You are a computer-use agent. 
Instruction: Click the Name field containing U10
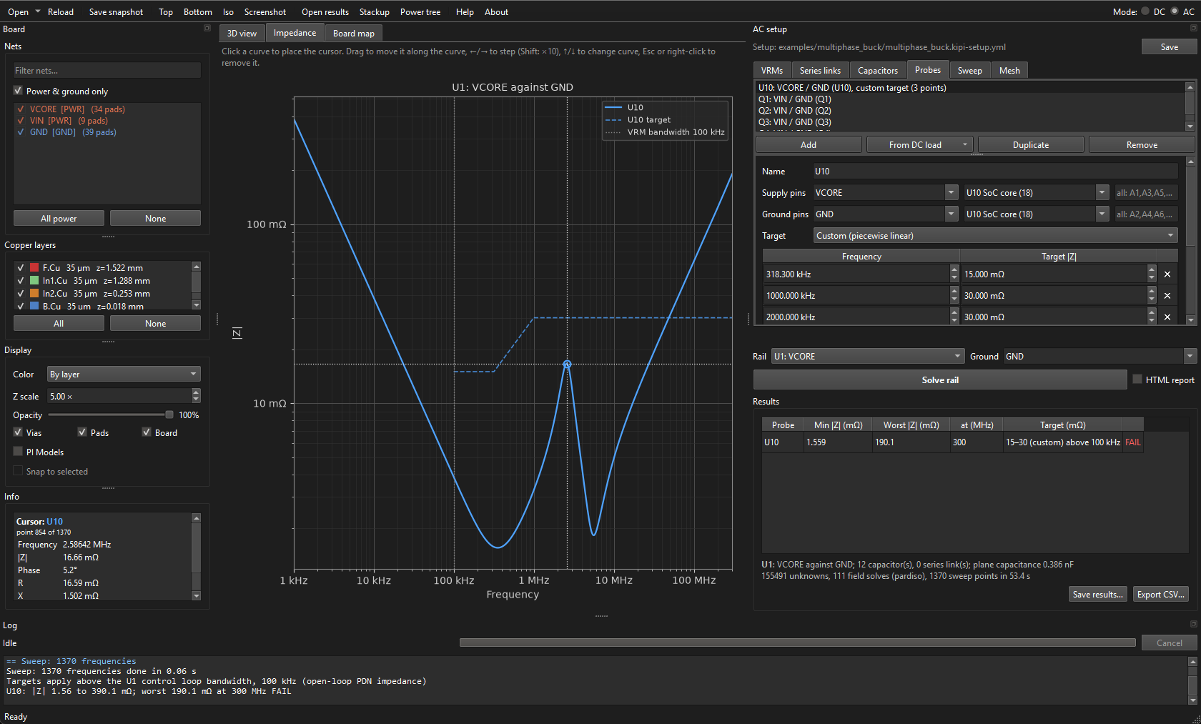(996, 172)
